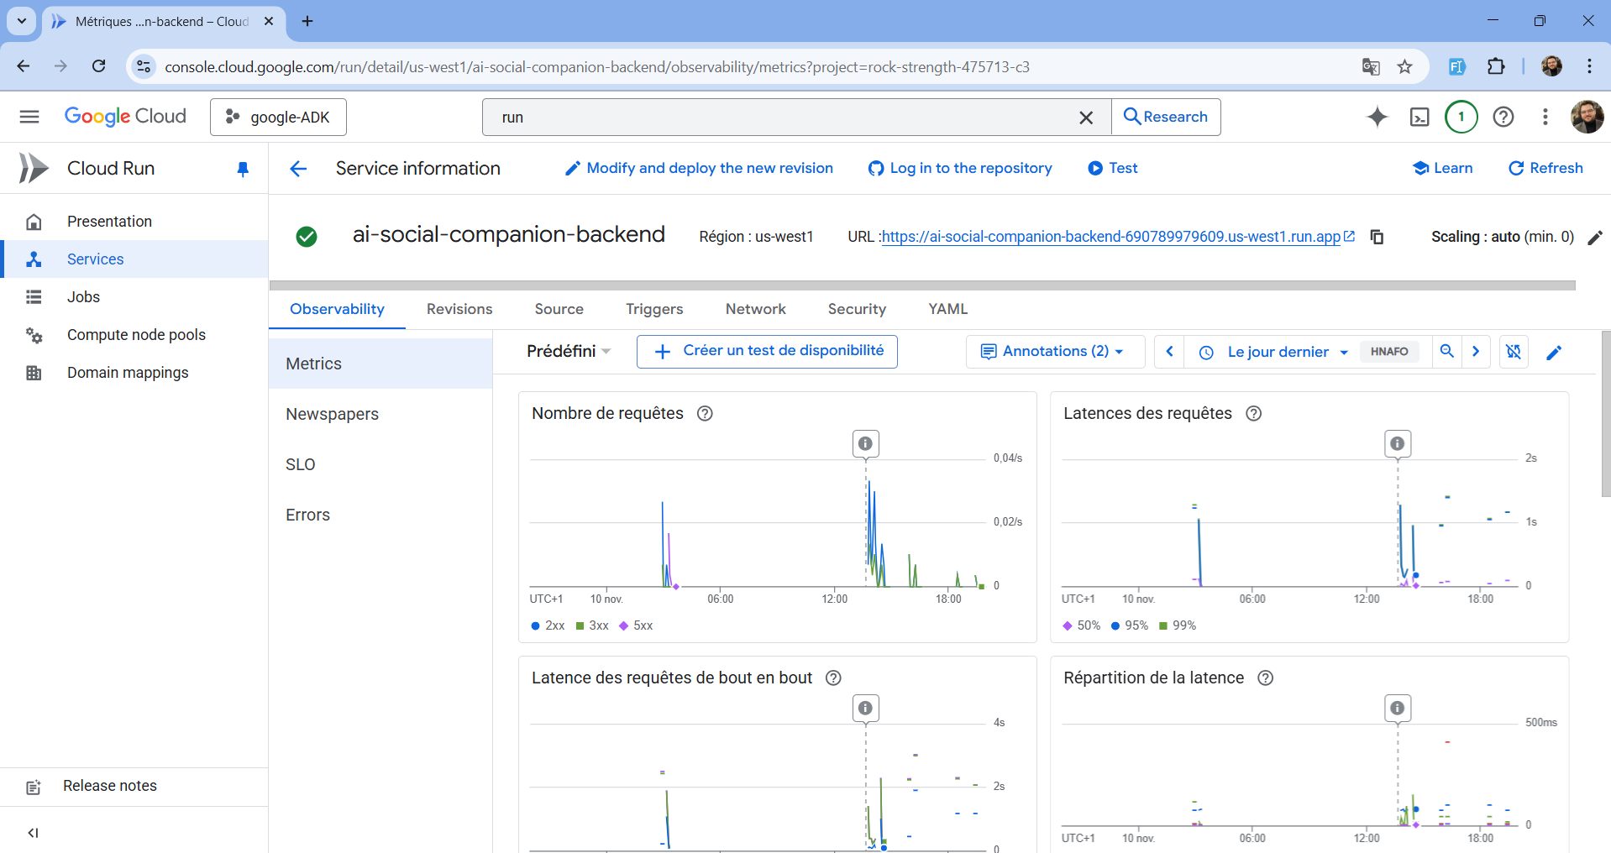1611x853 pixels.
Task: Toggle the chart sync crosshair button
Action: pos(1514,352)
